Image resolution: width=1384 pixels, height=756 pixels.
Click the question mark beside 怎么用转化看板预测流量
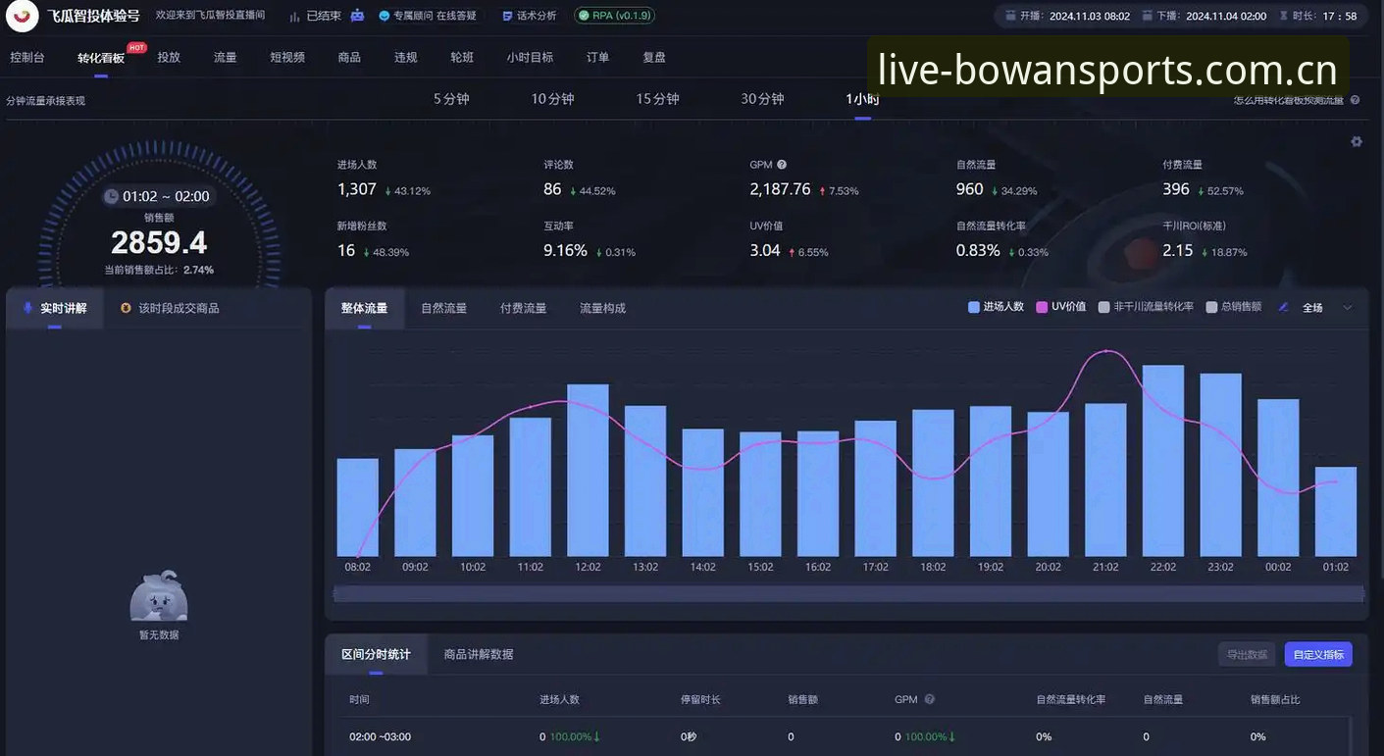(1355, 100)
